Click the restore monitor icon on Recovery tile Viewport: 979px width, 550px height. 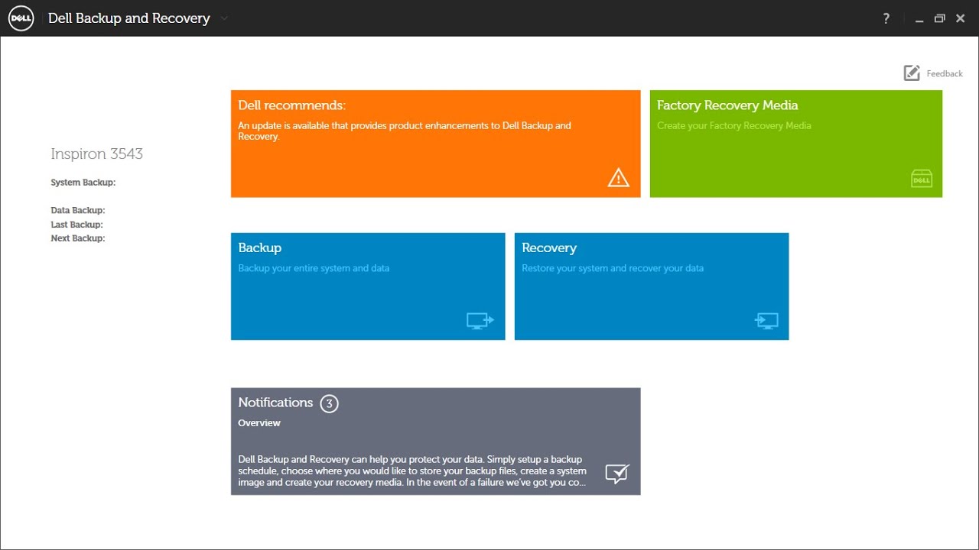tap(766, 320)
